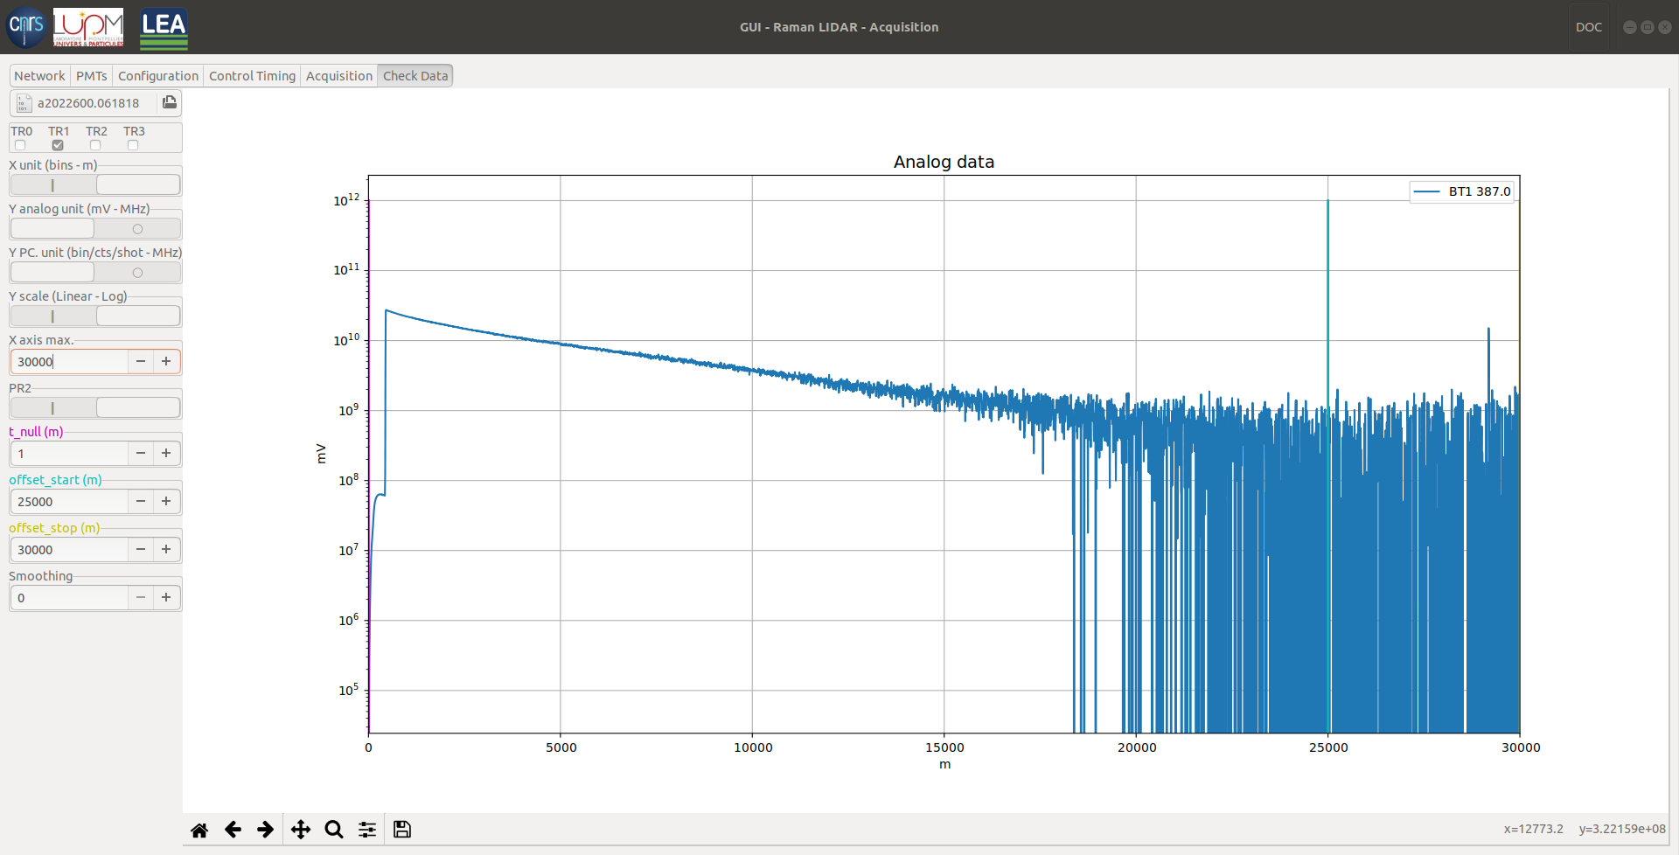Image resolution: width=1679 pixels, height=855 pixels.
Task: Enable the TR3 checkbox
Action: pyautogui.click(x=133, y=145)
